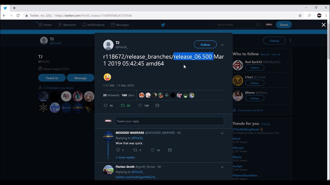330x185 pixels.
Task: Open #TheWalkingDead trend
Action: coord(245,129)
